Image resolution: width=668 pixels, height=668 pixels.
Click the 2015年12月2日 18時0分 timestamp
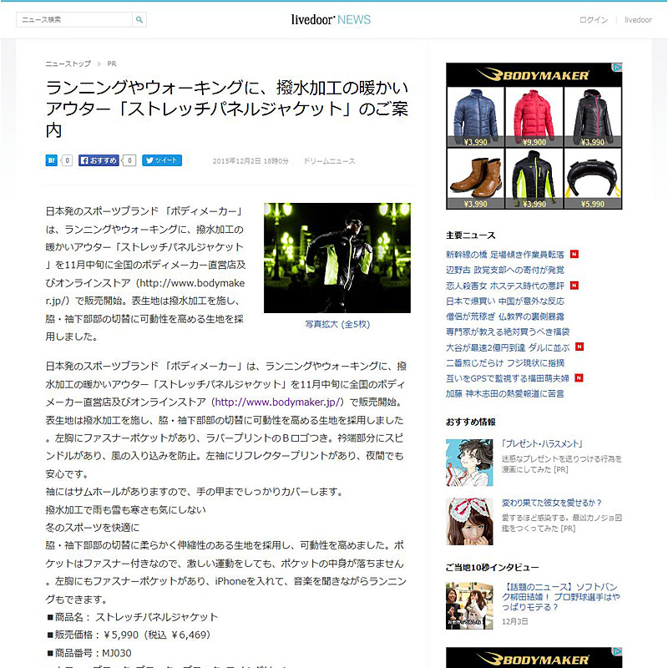(250, 161)
